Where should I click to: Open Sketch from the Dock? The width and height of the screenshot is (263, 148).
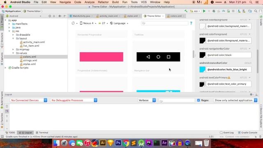click(x=111, y=143)
